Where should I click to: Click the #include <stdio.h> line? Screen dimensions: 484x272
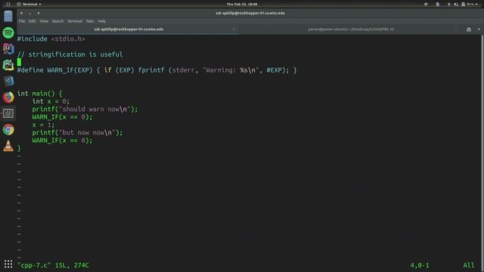tap(51, 39)
